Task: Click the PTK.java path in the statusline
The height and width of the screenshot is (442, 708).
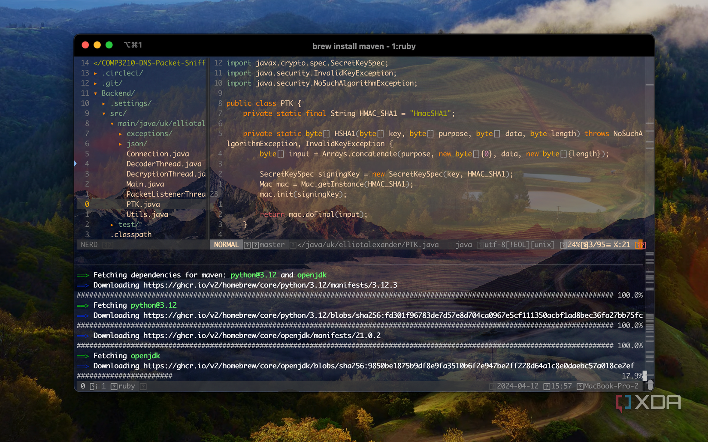Action: pyautogui.click(x=367, y=244)
